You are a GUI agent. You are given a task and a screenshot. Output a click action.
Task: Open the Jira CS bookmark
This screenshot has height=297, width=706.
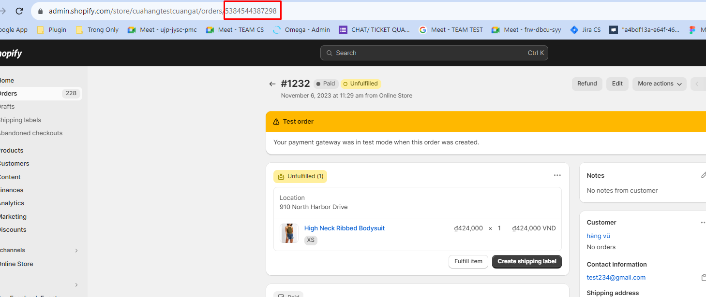point(586,29)
